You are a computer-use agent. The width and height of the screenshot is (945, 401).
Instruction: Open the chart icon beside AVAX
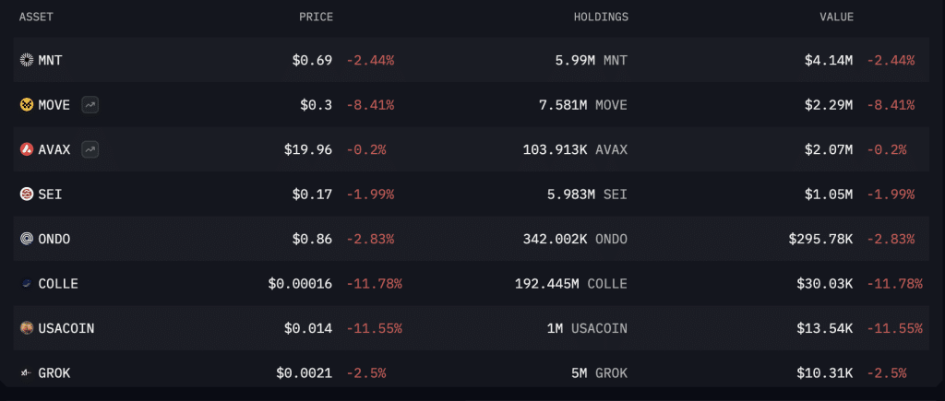pos(90,149)
